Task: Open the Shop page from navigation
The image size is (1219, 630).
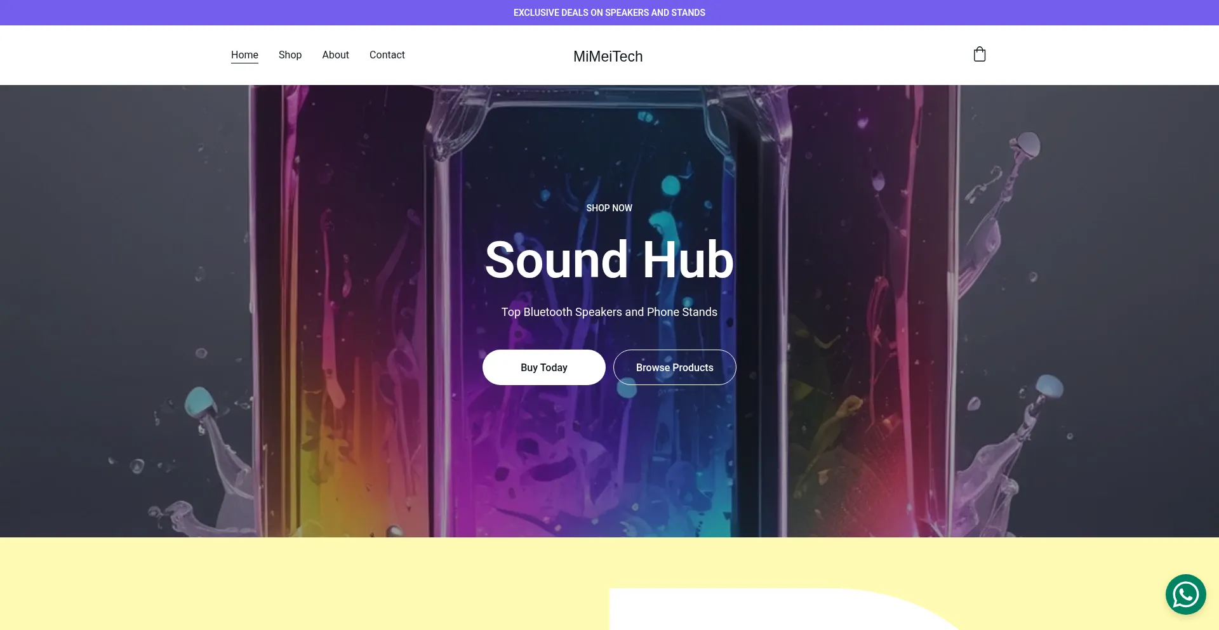Action: 290,55
